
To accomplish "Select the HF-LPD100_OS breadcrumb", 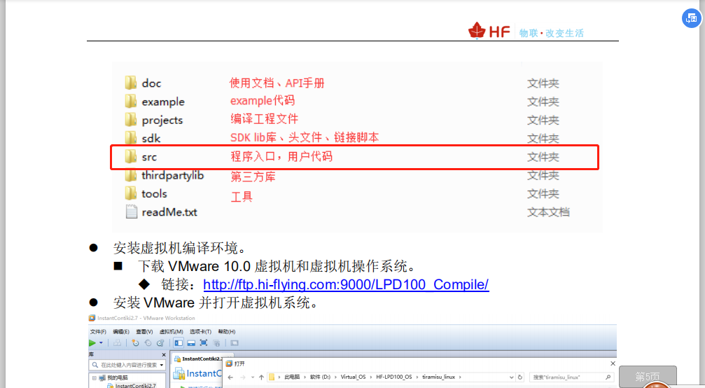I will tap(394, 377).
